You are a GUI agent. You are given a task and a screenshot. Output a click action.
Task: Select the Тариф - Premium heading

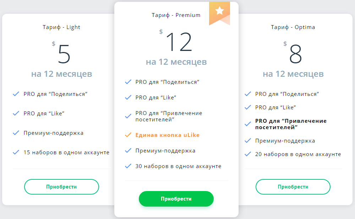click(x=176, y=15)
